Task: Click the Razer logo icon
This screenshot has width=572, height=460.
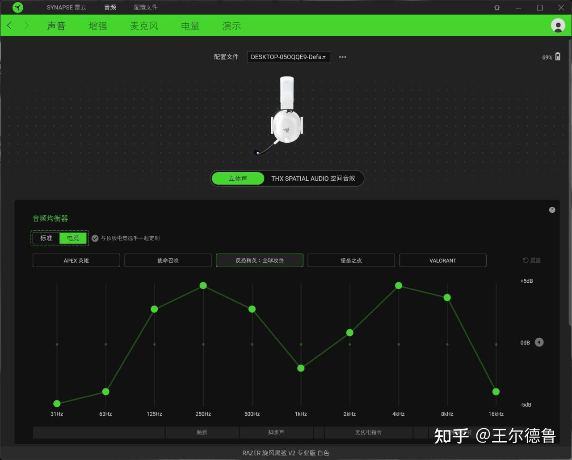Action: point(18,8)
